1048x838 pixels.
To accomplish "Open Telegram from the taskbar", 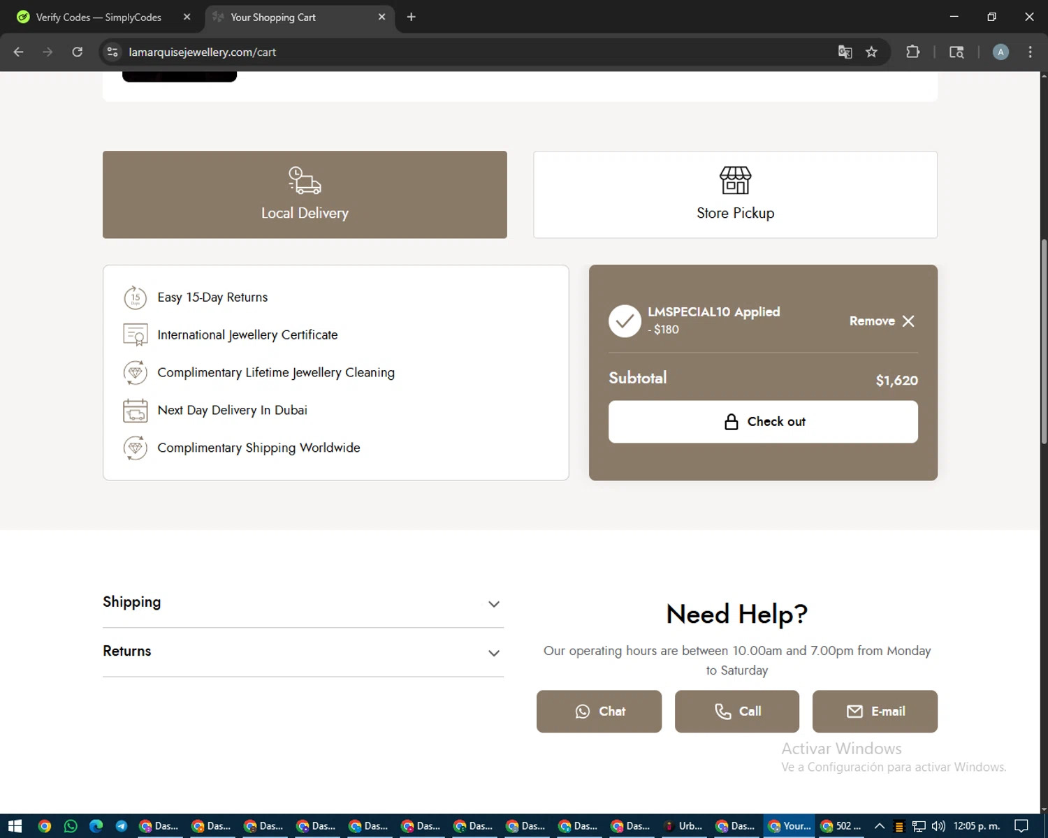I will (122, 826).
